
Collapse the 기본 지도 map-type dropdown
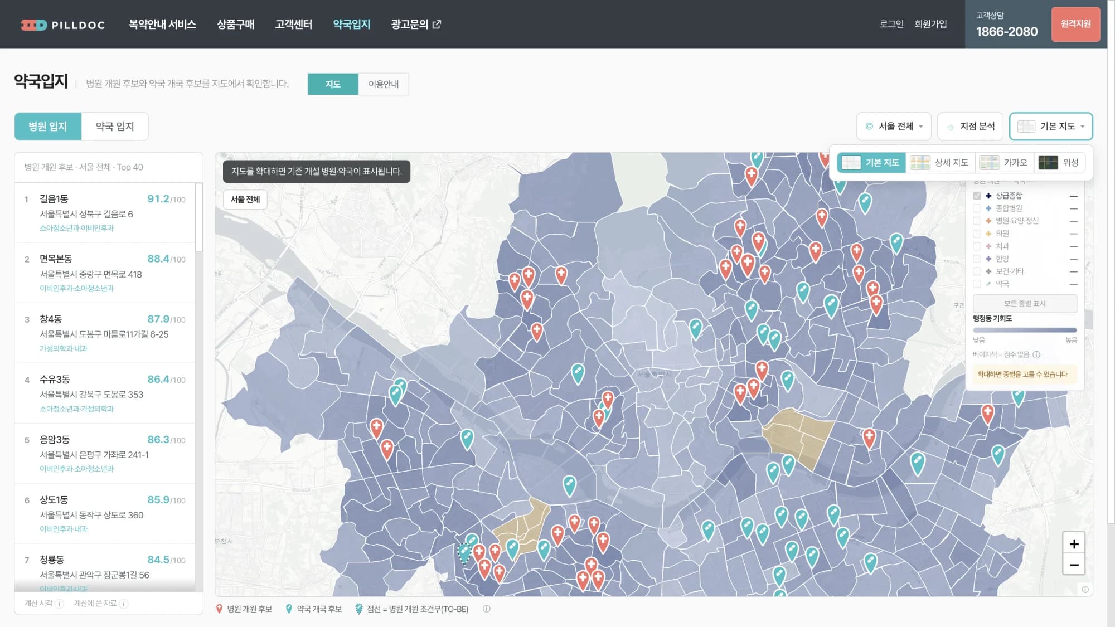pos(1051,127)
